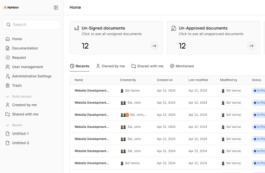Open Documentation in the sidebar
The width and height of the screenshot is (265, 173).
(x=25, y=48)
